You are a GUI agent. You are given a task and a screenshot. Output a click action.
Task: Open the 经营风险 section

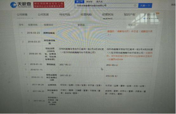pyautogui.click(x=86, y=15)
